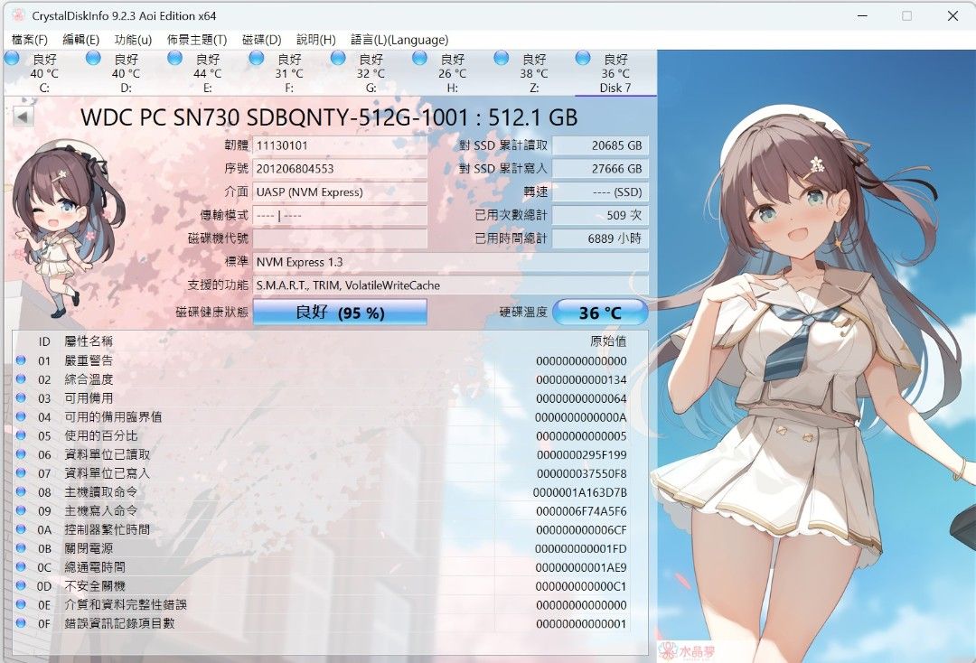The image size is (976, 663).
Task: Click the total reads value 20685 GB
Action: coord(600,145)
